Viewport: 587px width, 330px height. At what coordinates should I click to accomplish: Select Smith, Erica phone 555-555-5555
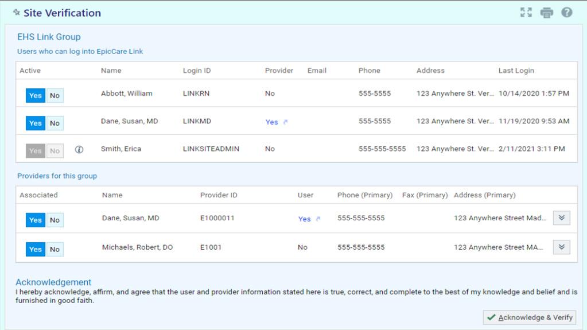pos(382,149)
